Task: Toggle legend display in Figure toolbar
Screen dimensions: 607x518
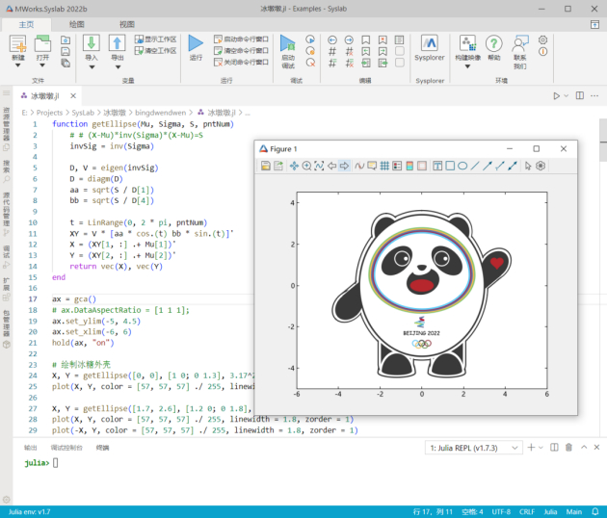Action: (x=397, y=166)
